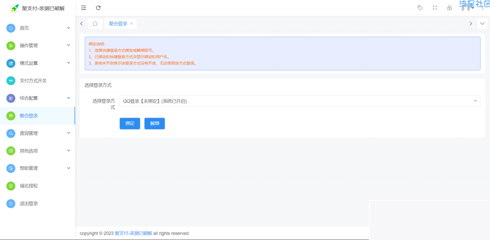Click the tag icon in the header
490x240 pixels.
(420, 8)
